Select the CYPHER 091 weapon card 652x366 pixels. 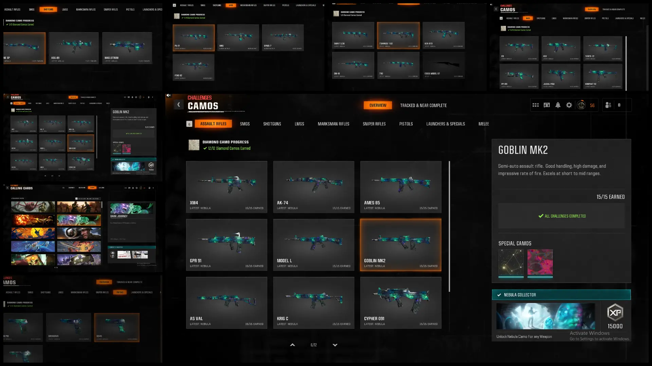[401, 303]
